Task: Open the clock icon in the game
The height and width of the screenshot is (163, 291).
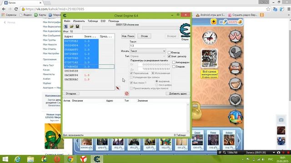Action: point(210,38)
